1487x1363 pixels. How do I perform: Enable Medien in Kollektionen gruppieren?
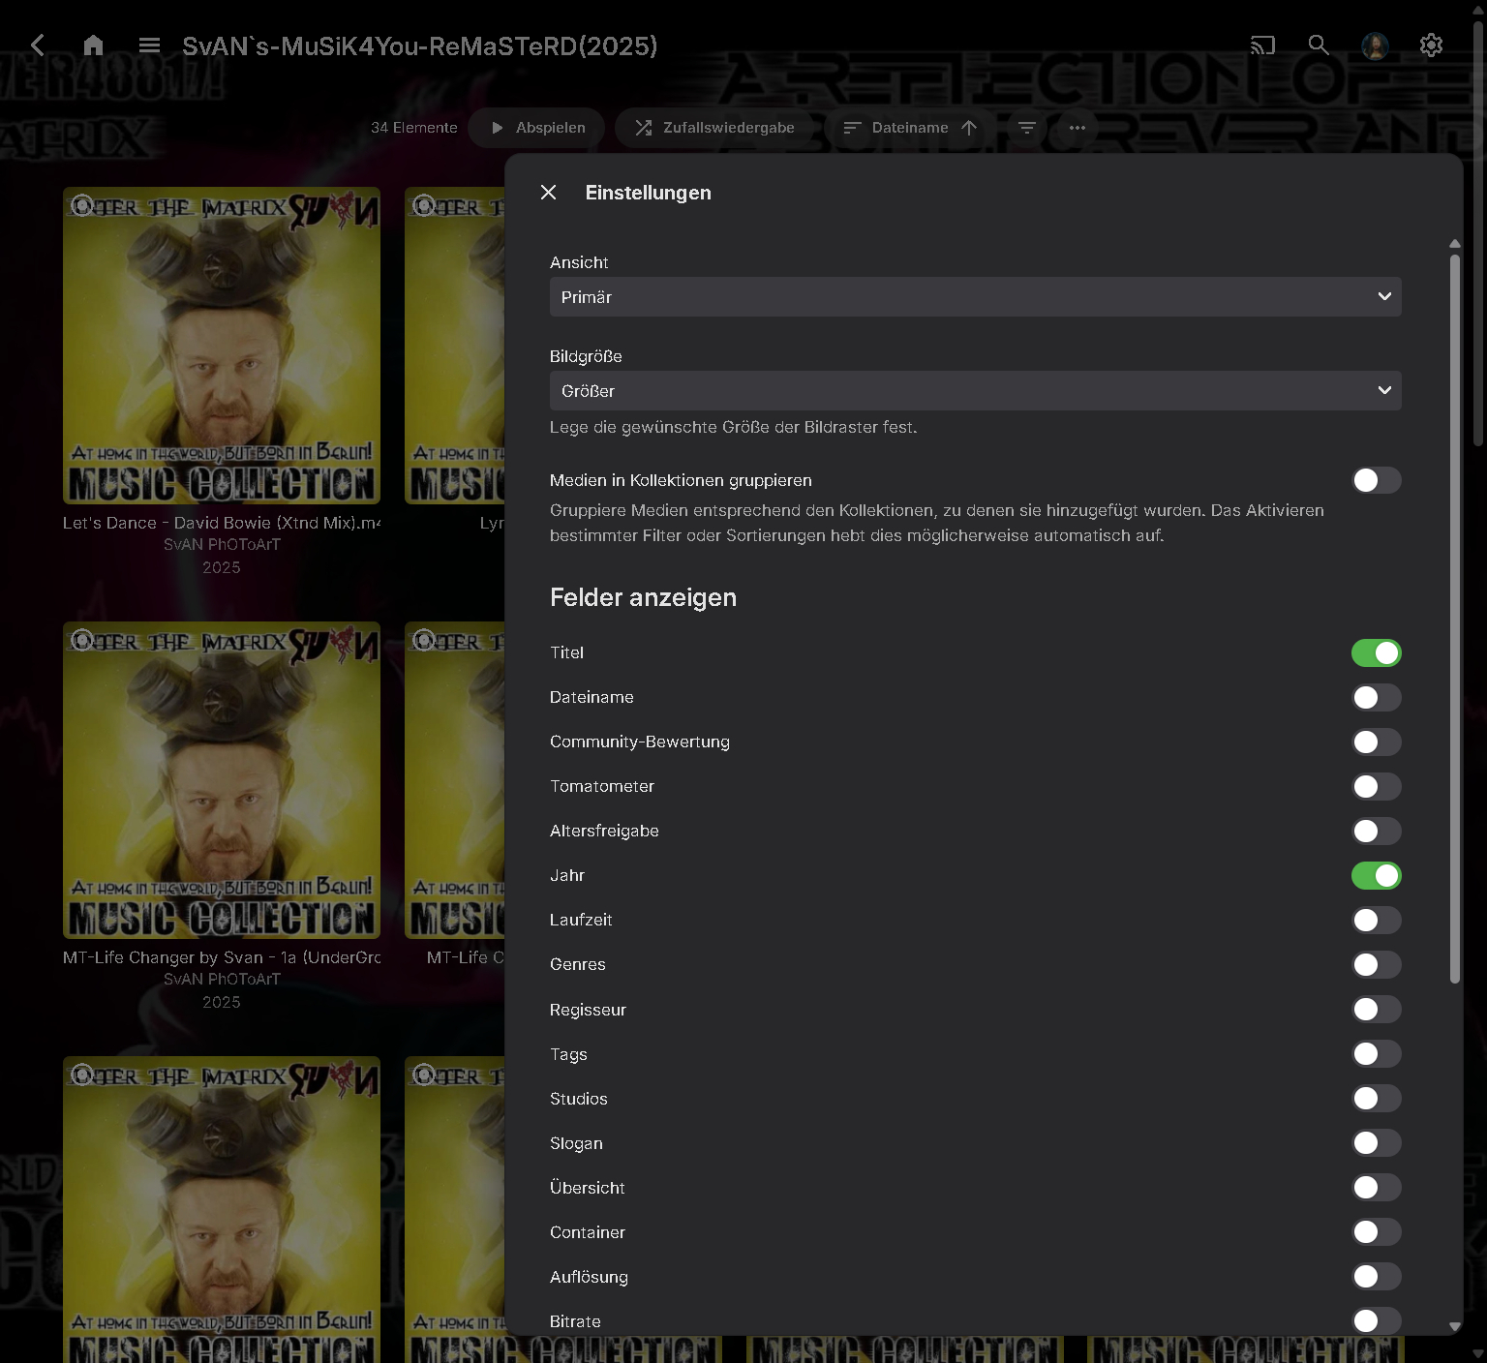coord(1376,480)
